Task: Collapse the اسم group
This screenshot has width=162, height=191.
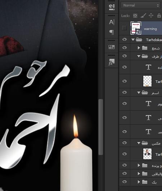Action: (x=139, y=93)
